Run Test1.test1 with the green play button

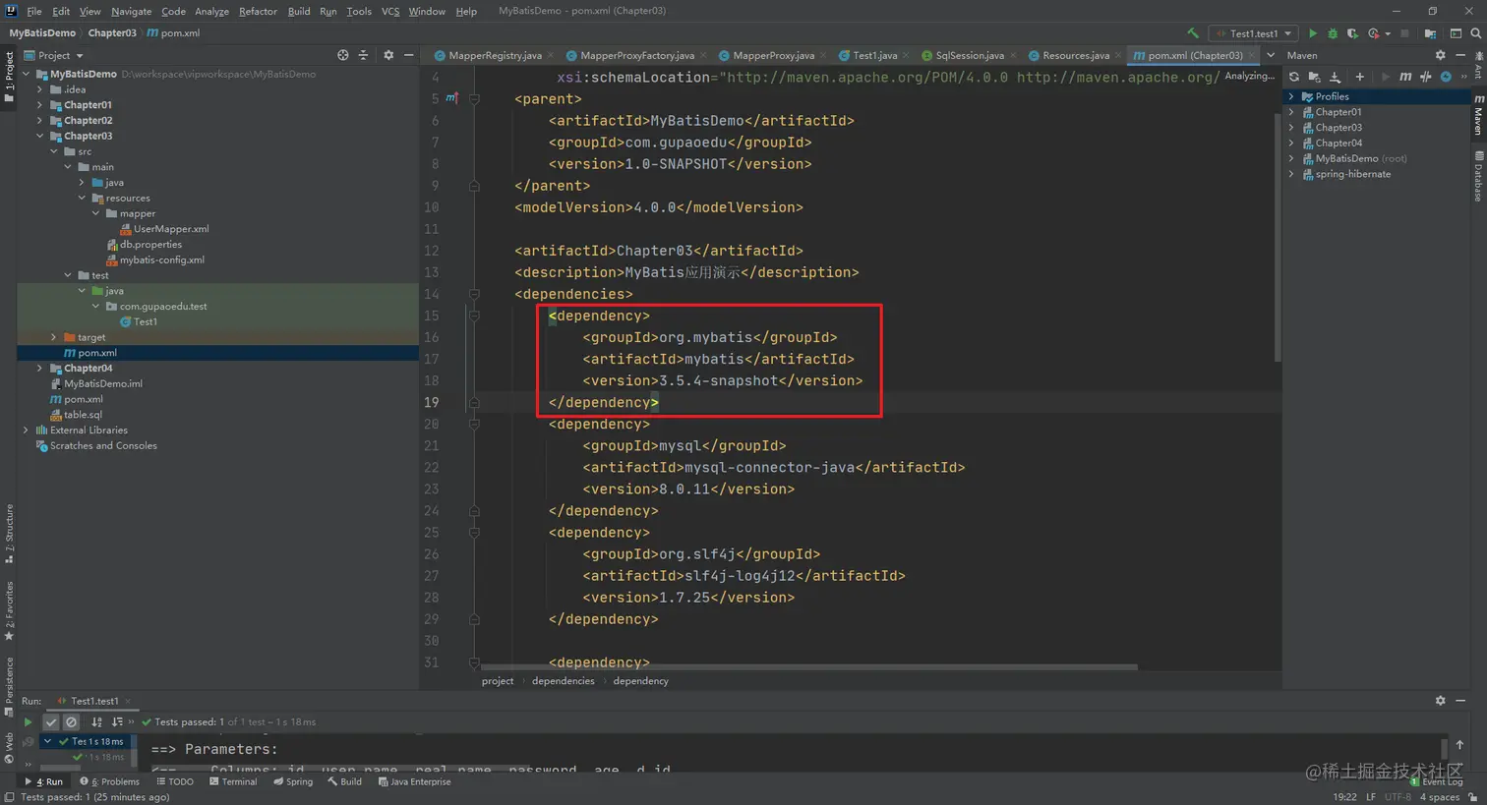tap(1313, 33)
